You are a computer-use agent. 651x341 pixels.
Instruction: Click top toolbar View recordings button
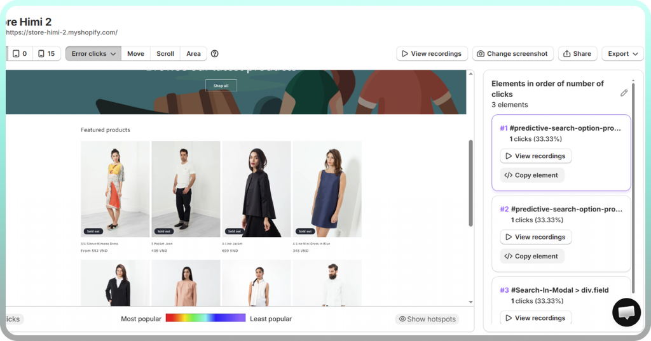pyautogui.click(x=432, y=54)
